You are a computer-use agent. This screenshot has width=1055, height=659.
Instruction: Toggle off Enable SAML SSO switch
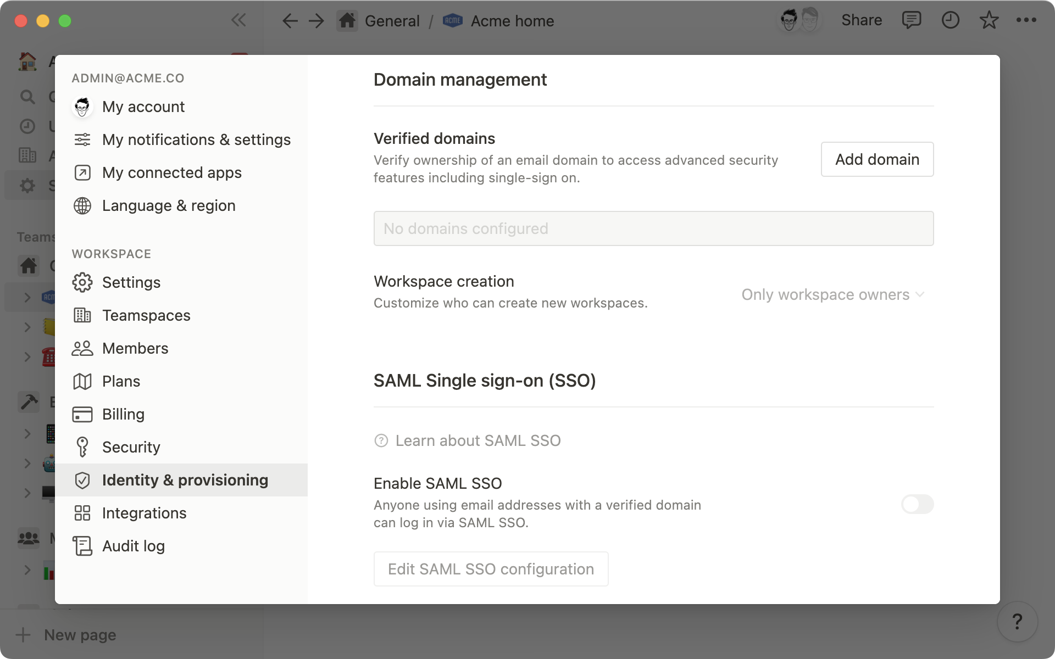point(917,504)
